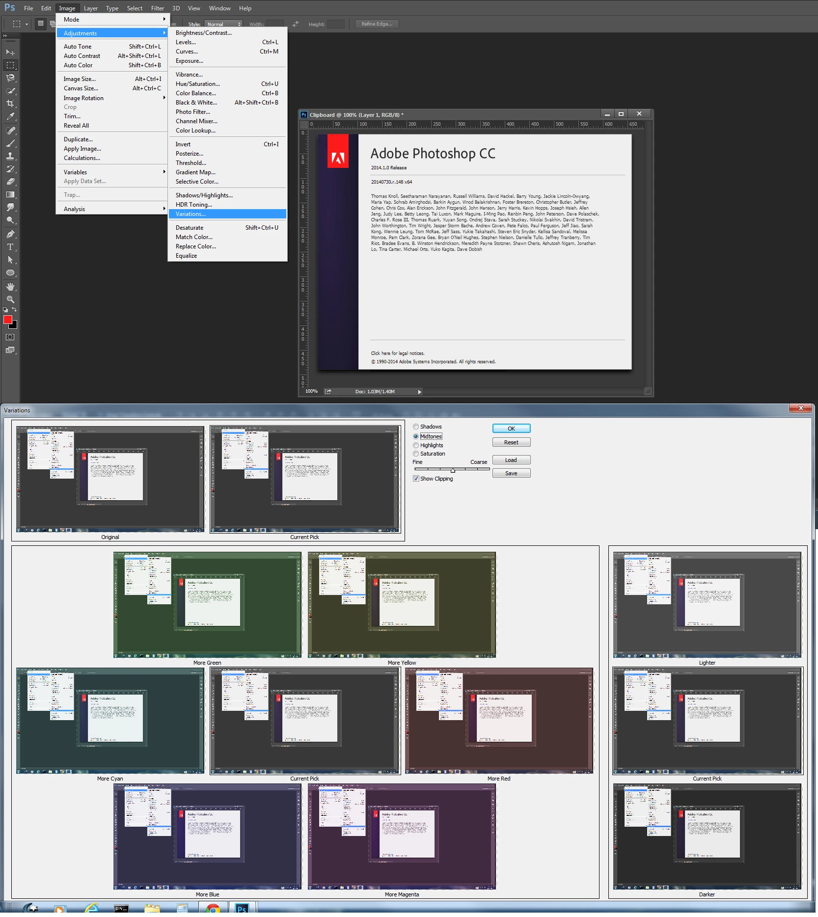Expand the toolbox with double-arrow
Screen dimensions: 818x917
5,36
